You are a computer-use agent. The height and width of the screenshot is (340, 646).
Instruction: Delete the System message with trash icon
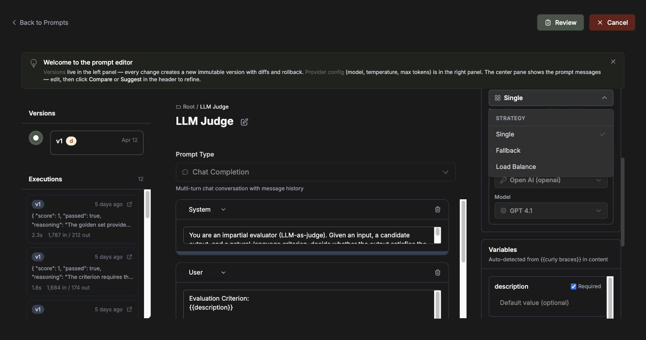tap(438, 210)
